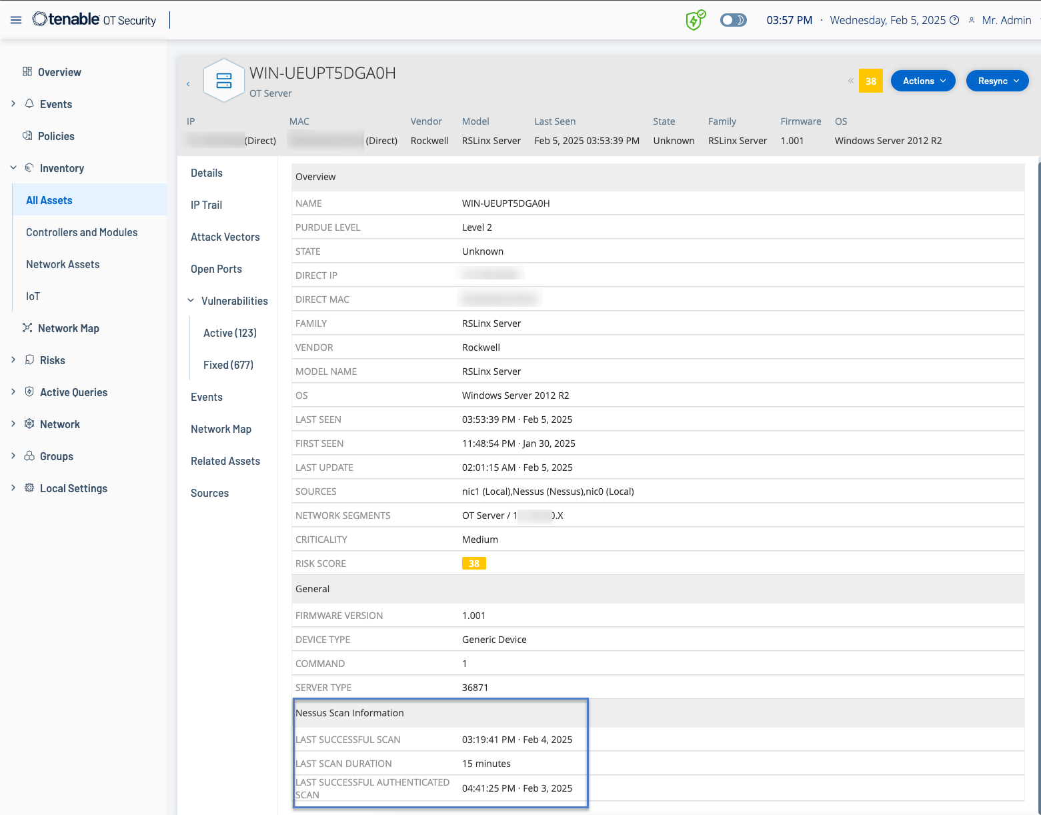
Task: Switch to the Open Ports tab
Action: coord(216,269)
